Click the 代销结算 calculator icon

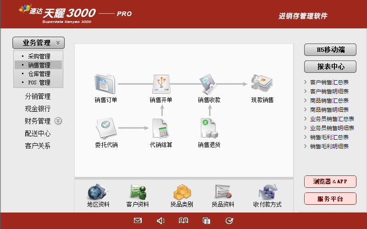click(x=161, y=129)
